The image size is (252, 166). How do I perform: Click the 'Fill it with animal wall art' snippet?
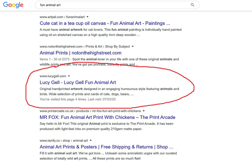(108, 156)
